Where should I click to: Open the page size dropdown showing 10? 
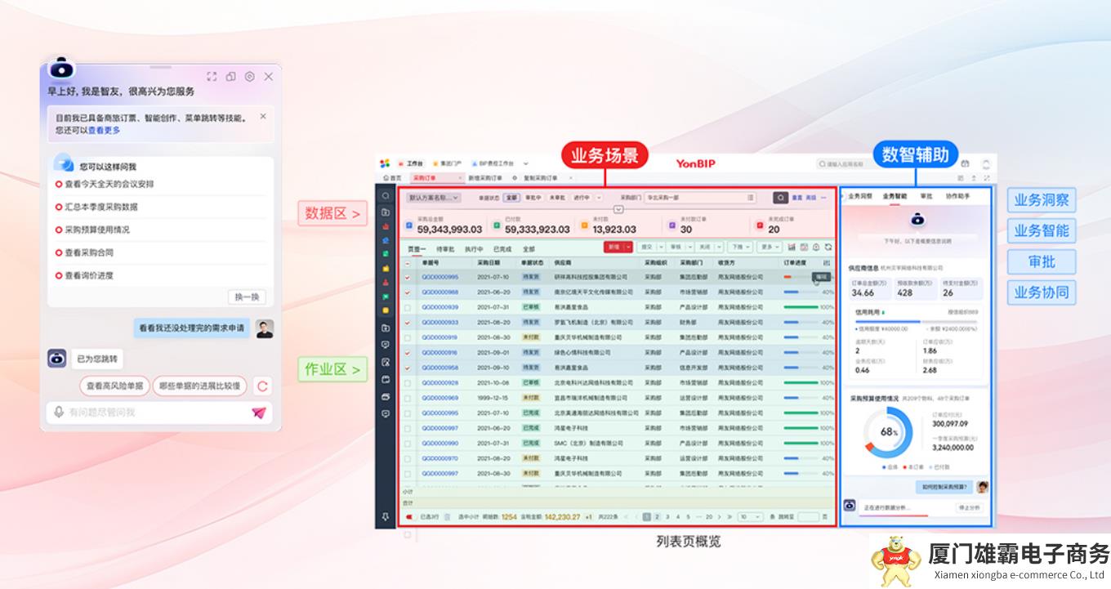(x=749, y=516)
